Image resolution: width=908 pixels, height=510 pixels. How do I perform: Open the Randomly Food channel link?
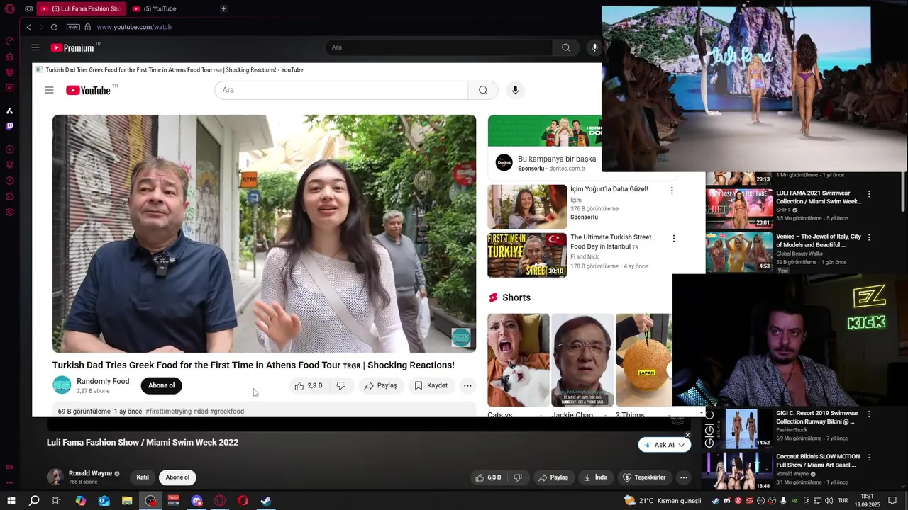click(103, 381)
